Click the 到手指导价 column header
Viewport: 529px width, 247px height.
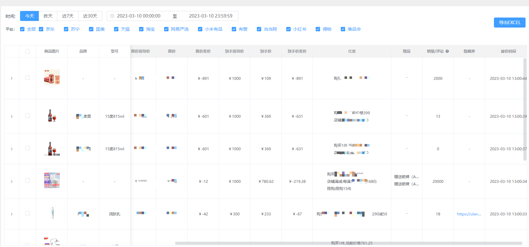coord(234,51)
